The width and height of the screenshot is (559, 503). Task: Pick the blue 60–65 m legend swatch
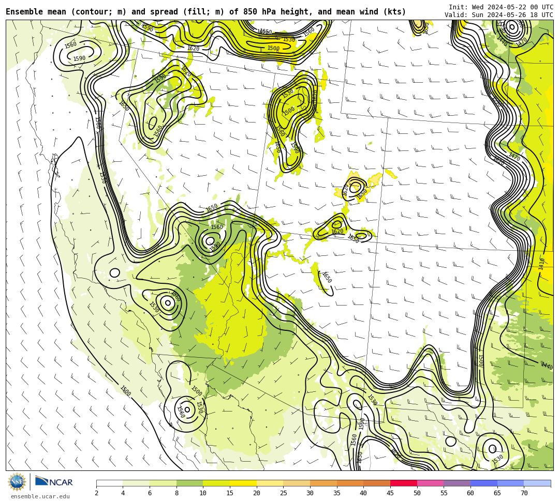[484, 483]
